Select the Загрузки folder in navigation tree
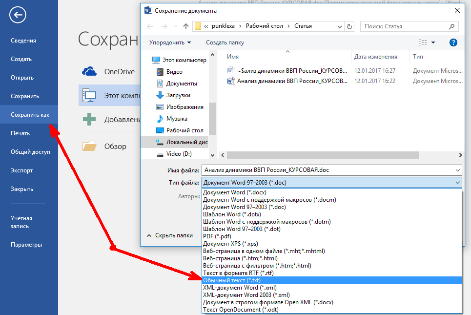 click(178, 95)
